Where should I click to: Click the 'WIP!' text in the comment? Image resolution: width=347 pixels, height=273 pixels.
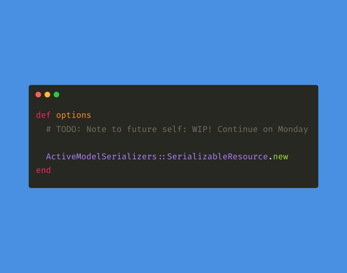202,129
